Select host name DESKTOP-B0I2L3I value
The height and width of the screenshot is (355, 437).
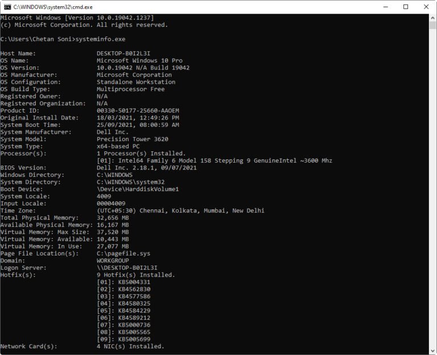coord(123,53)
